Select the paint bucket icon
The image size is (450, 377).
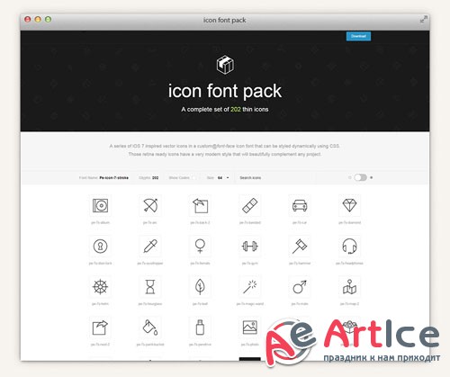tap(150, 328)
